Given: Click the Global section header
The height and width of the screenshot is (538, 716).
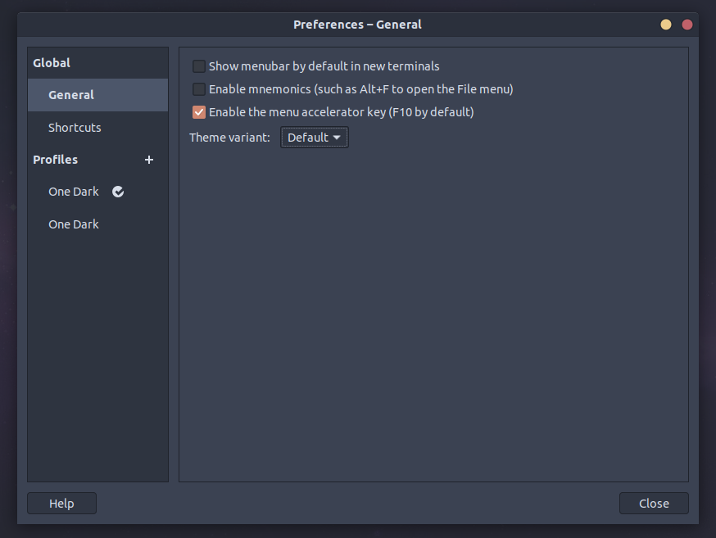Looking at the screenshot, I should [52, 63].
